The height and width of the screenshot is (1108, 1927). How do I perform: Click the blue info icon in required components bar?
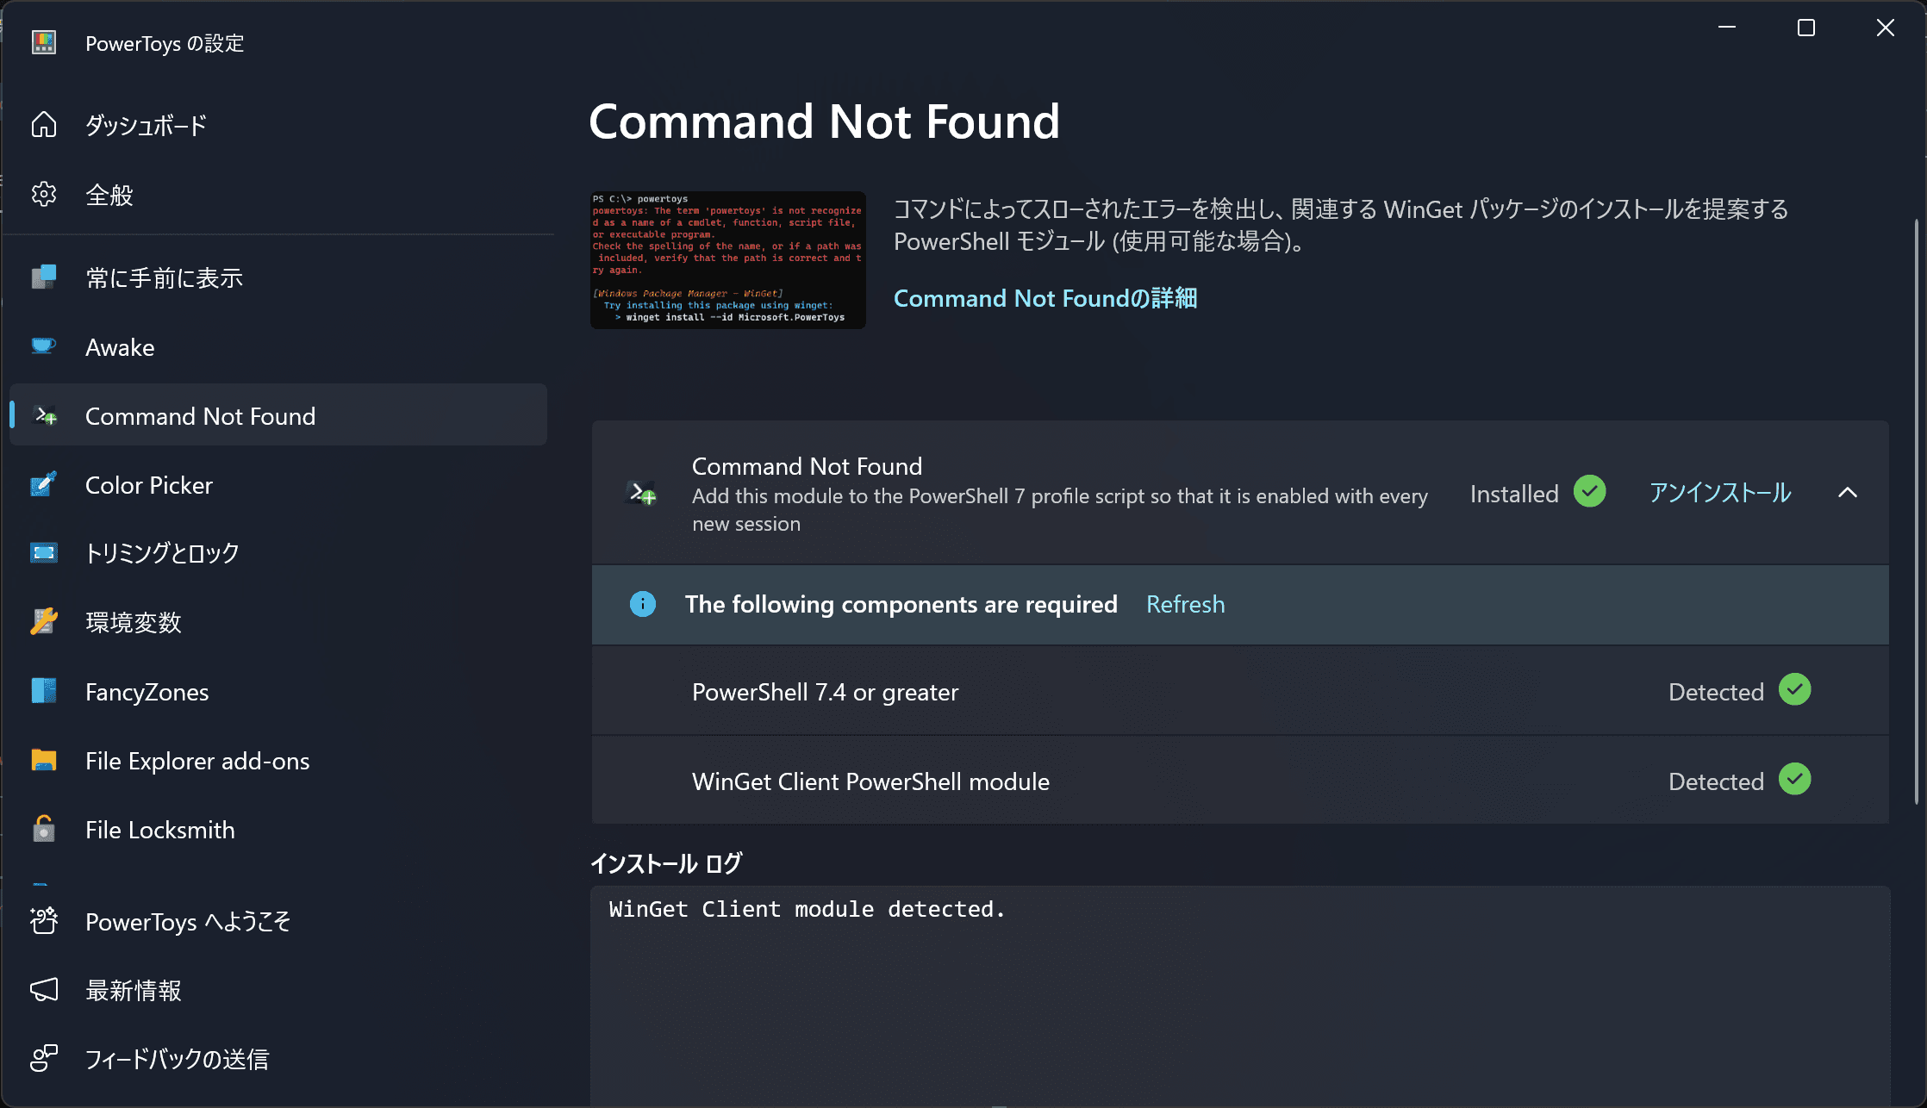643,604
